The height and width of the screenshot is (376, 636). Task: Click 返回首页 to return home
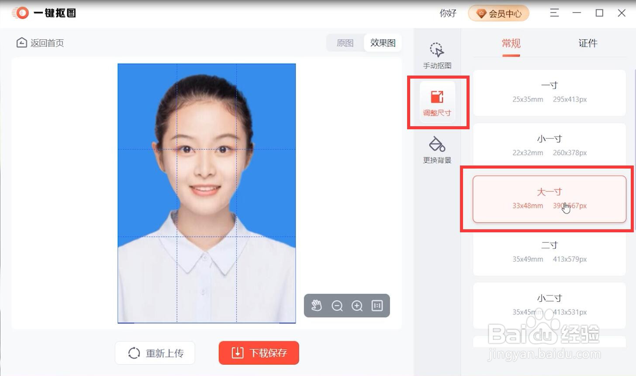click(40, 43)
